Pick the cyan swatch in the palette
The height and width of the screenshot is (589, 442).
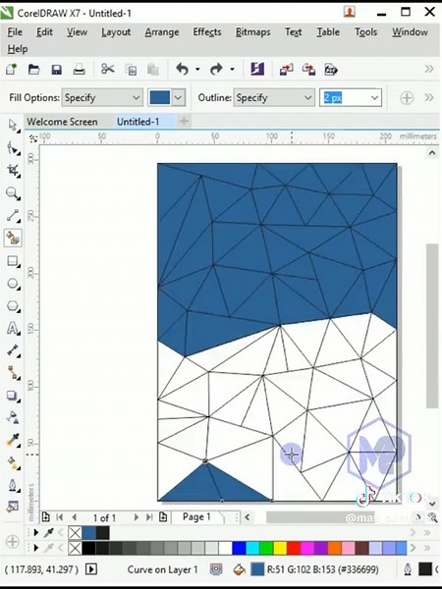[252, 549]
